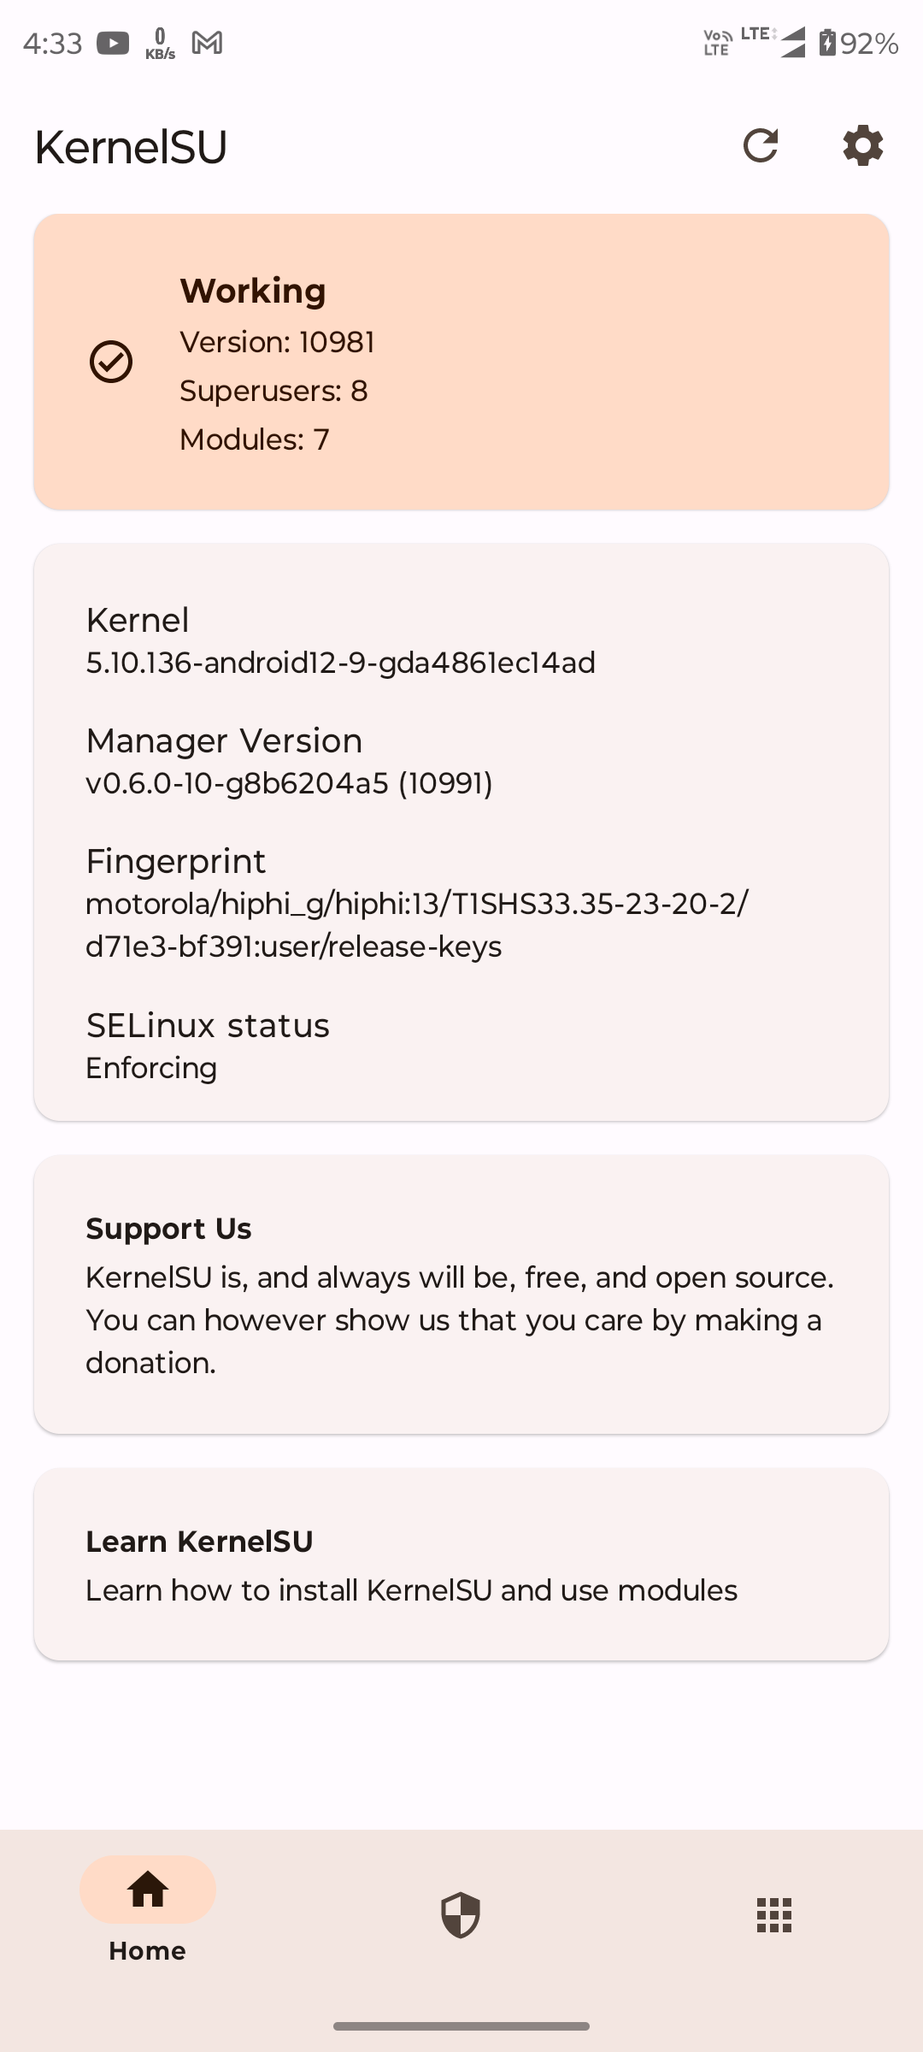Click the checkmark icon on Working card
The height and width of the screenshot is (2052, 923).
point(110,362)
